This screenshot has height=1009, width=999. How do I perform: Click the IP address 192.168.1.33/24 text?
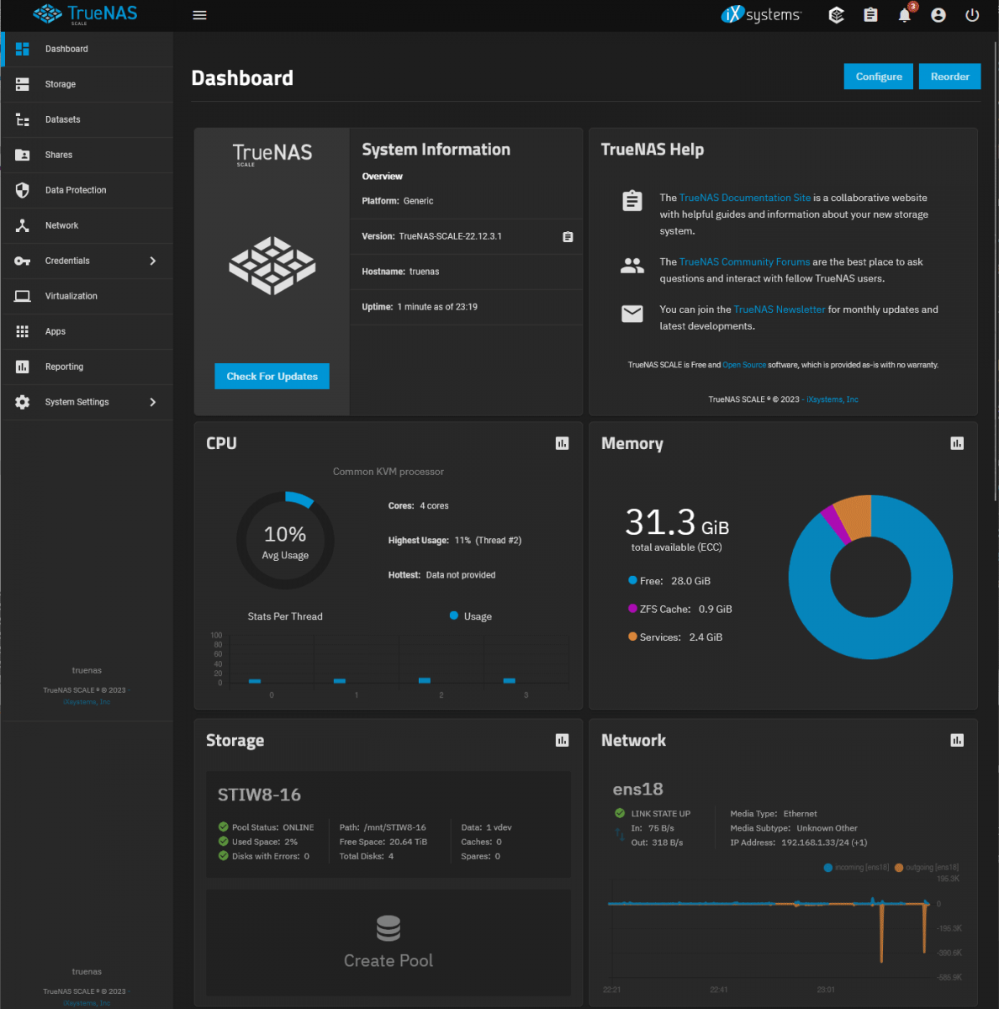[815, 843]
